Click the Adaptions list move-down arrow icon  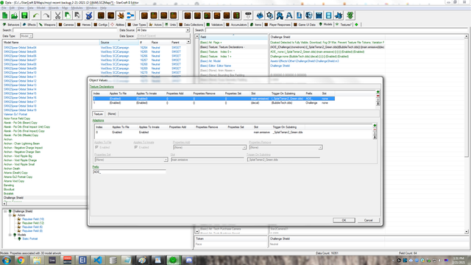[375, 137]
